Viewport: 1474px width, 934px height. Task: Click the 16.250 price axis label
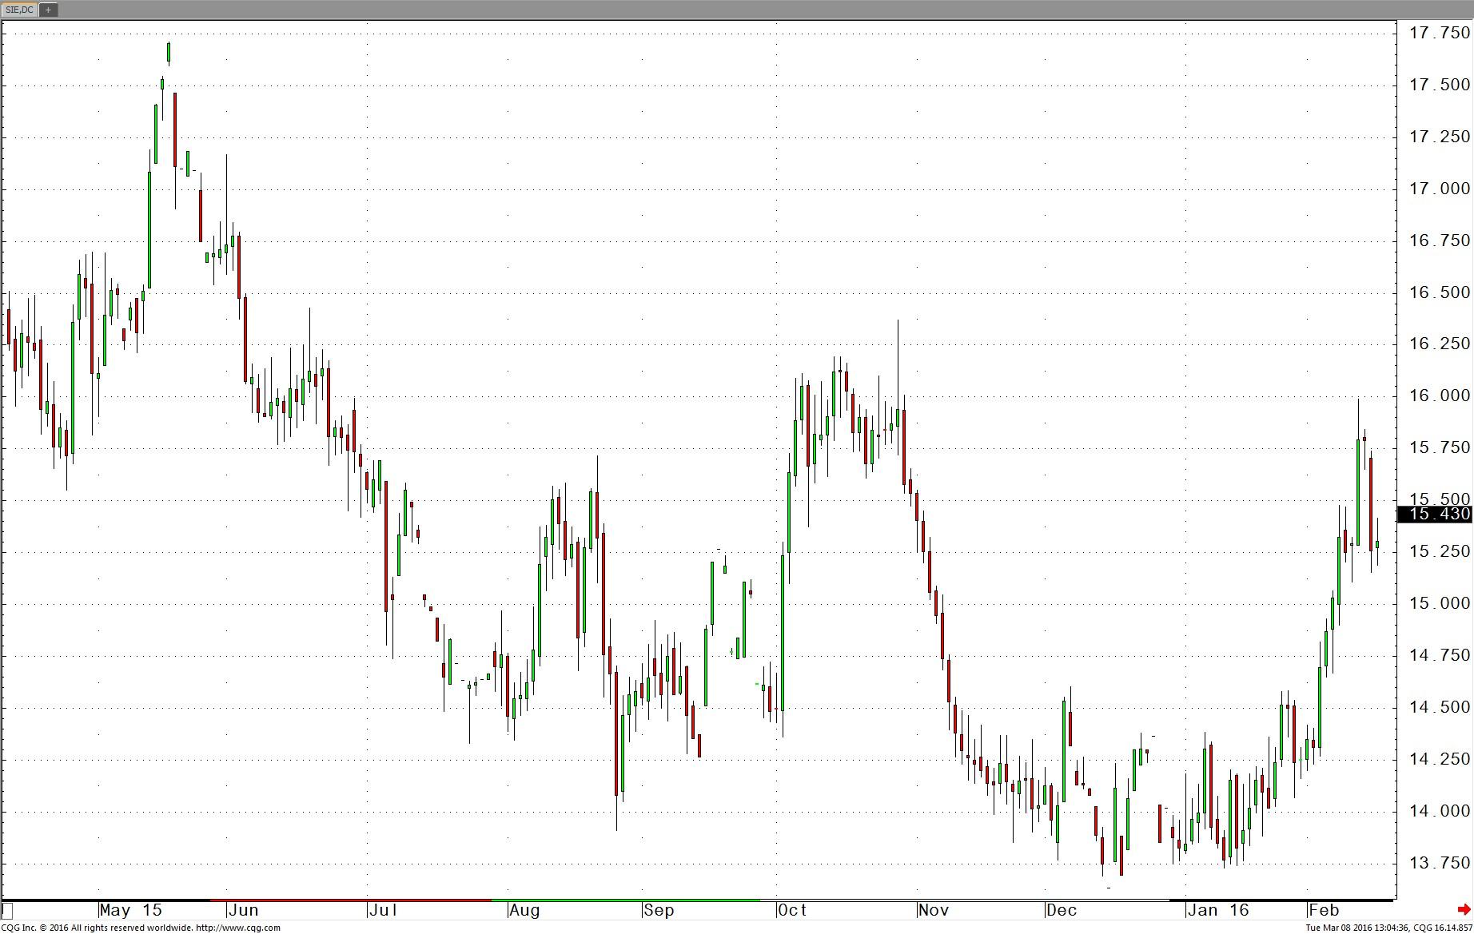coord(1439,344)
